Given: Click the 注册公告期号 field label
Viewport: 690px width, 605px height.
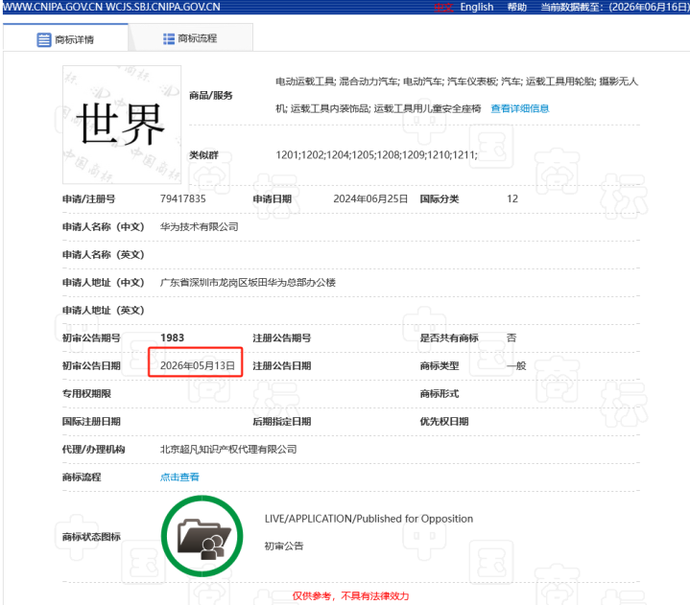Looking at the screenshot, I should point(281,338).
